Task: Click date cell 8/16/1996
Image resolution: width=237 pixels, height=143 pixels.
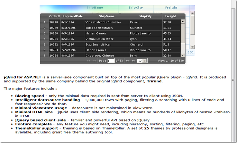Action: [x=73, y=28]
